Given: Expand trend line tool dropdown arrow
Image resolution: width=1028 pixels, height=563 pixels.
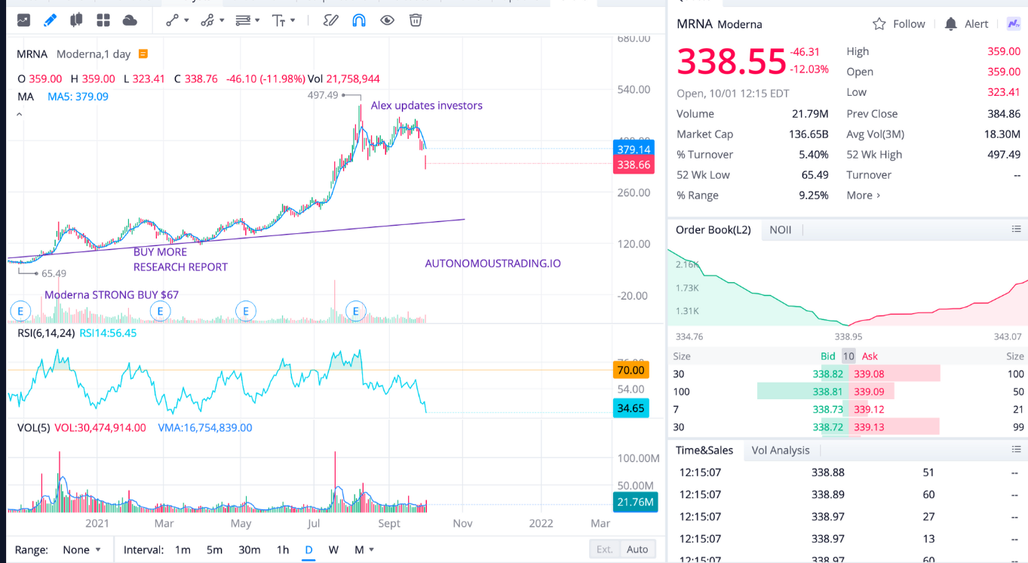Looking at the screenshot, I should point(187,20).
